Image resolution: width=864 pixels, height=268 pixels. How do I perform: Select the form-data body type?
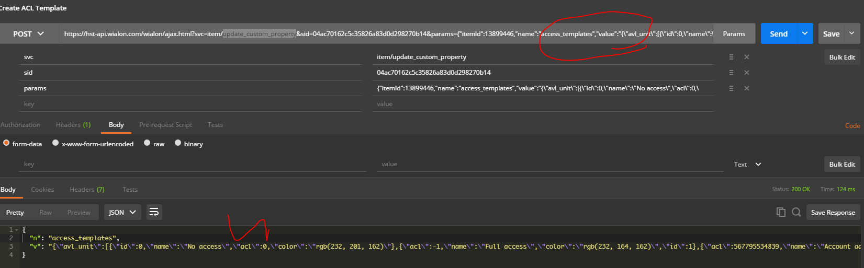[x=6, y=143]
